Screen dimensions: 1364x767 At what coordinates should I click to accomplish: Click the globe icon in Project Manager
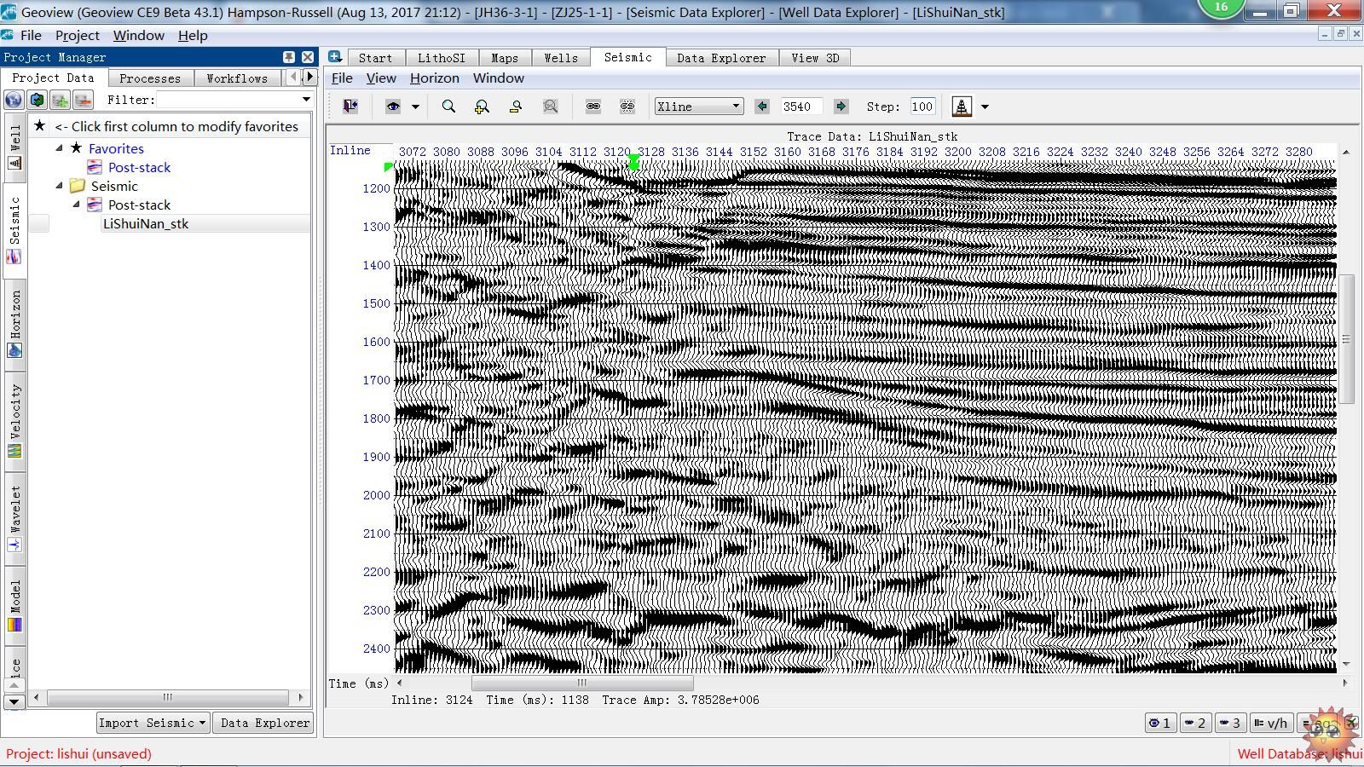coord(14,100)
